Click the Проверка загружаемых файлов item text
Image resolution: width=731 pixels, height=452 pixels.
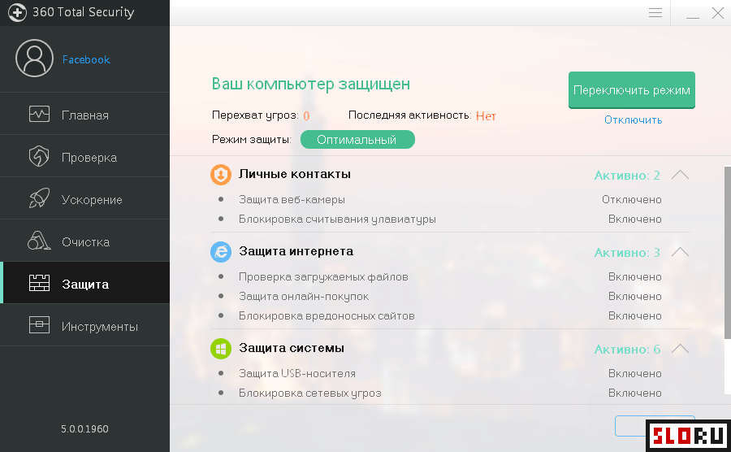(x=323, y=277)
